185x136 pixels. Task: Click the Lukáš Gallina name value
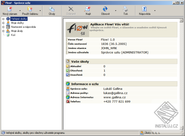tap(113, 89)
